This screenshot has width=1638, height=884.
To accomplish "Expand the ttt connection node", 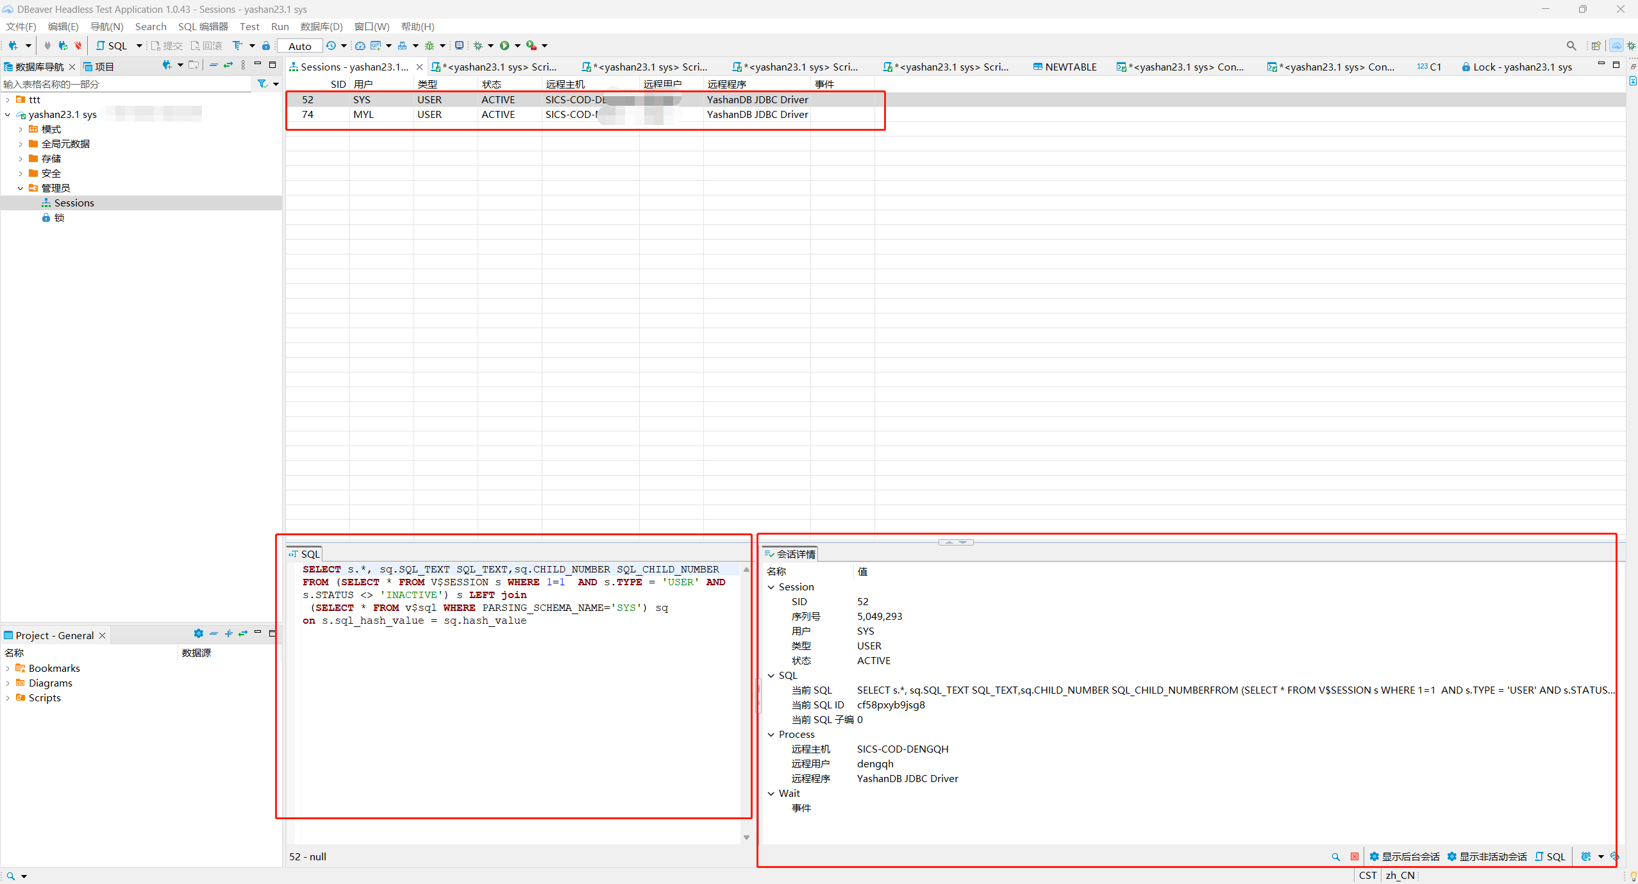I will point(8,100).
